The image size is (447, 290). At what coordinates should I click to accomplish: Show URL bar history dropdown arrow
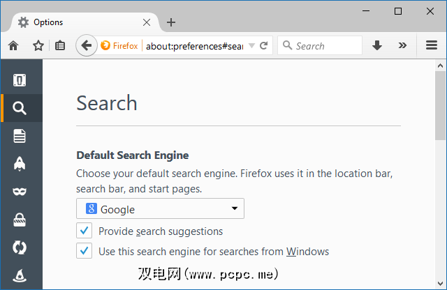point(251,46)
